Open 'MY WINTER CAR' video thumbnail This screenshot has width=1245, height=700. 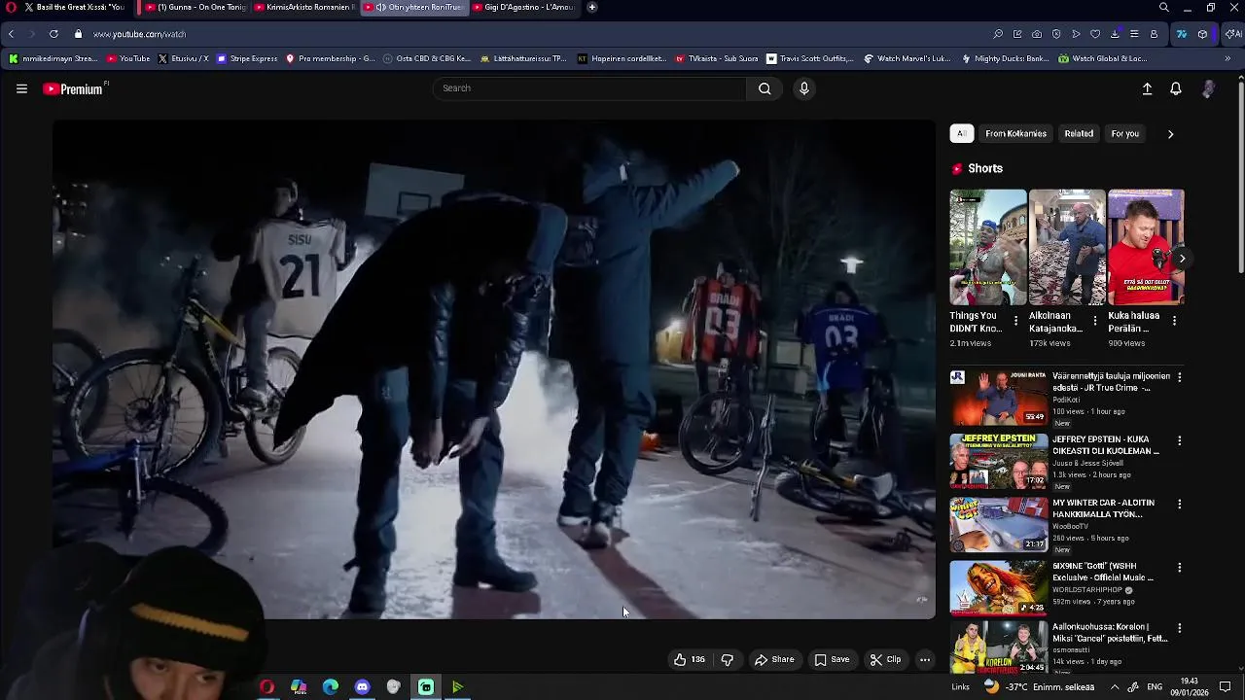pyautogui.click(x=999, y=524)
